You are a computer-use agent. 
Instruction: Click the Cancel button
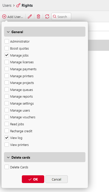click(x=57, y=179)
